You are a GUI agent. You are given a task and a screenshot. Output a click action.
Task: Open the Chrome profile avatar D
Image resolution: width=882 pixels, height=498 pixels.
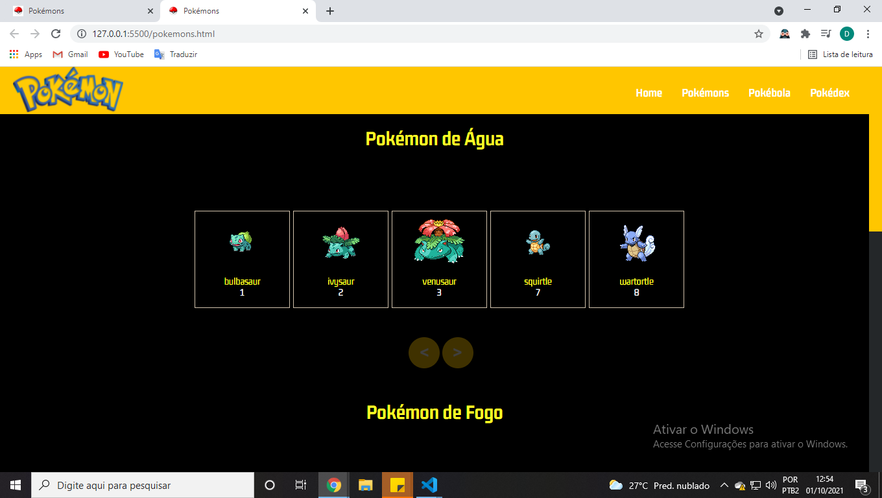coord(847,34)
